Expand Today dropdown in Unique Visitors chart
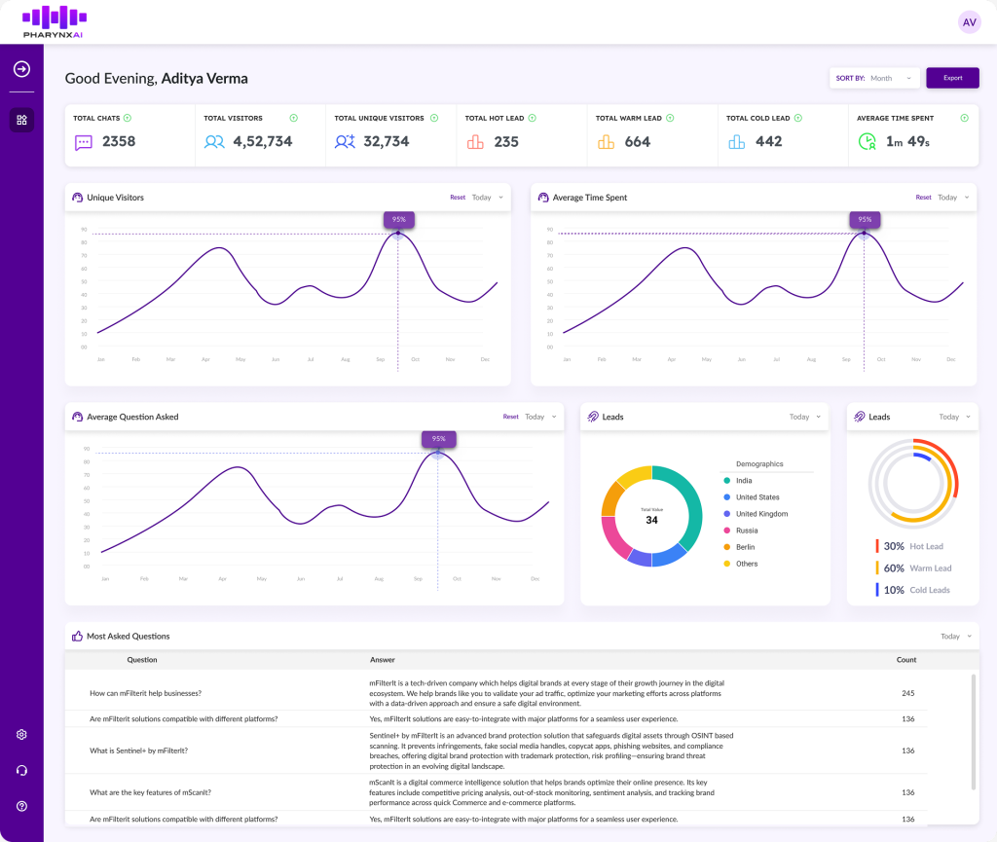The image size is (997, 842). [x=487, y=198]
